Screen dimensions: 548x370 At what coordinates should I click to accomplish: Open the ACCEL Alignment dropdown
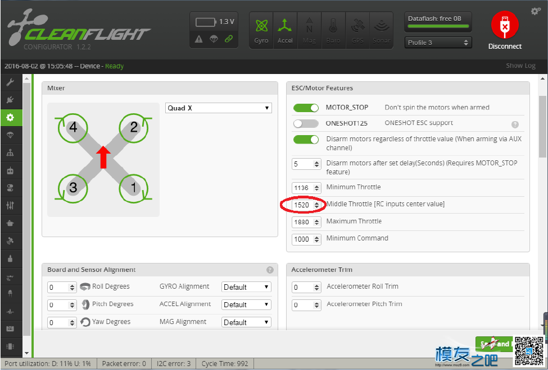coord(246,304)
